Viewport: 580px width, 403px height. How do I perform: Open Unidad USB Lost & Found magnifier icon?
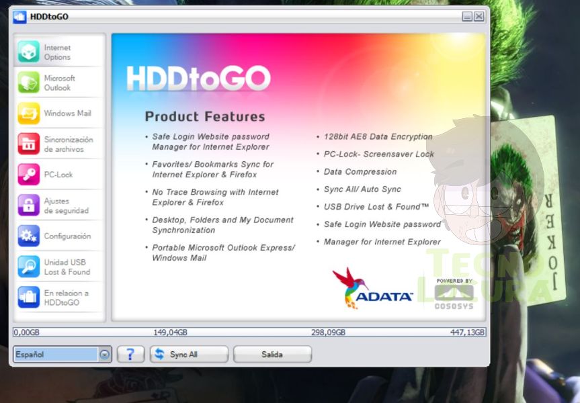(28, 267)
